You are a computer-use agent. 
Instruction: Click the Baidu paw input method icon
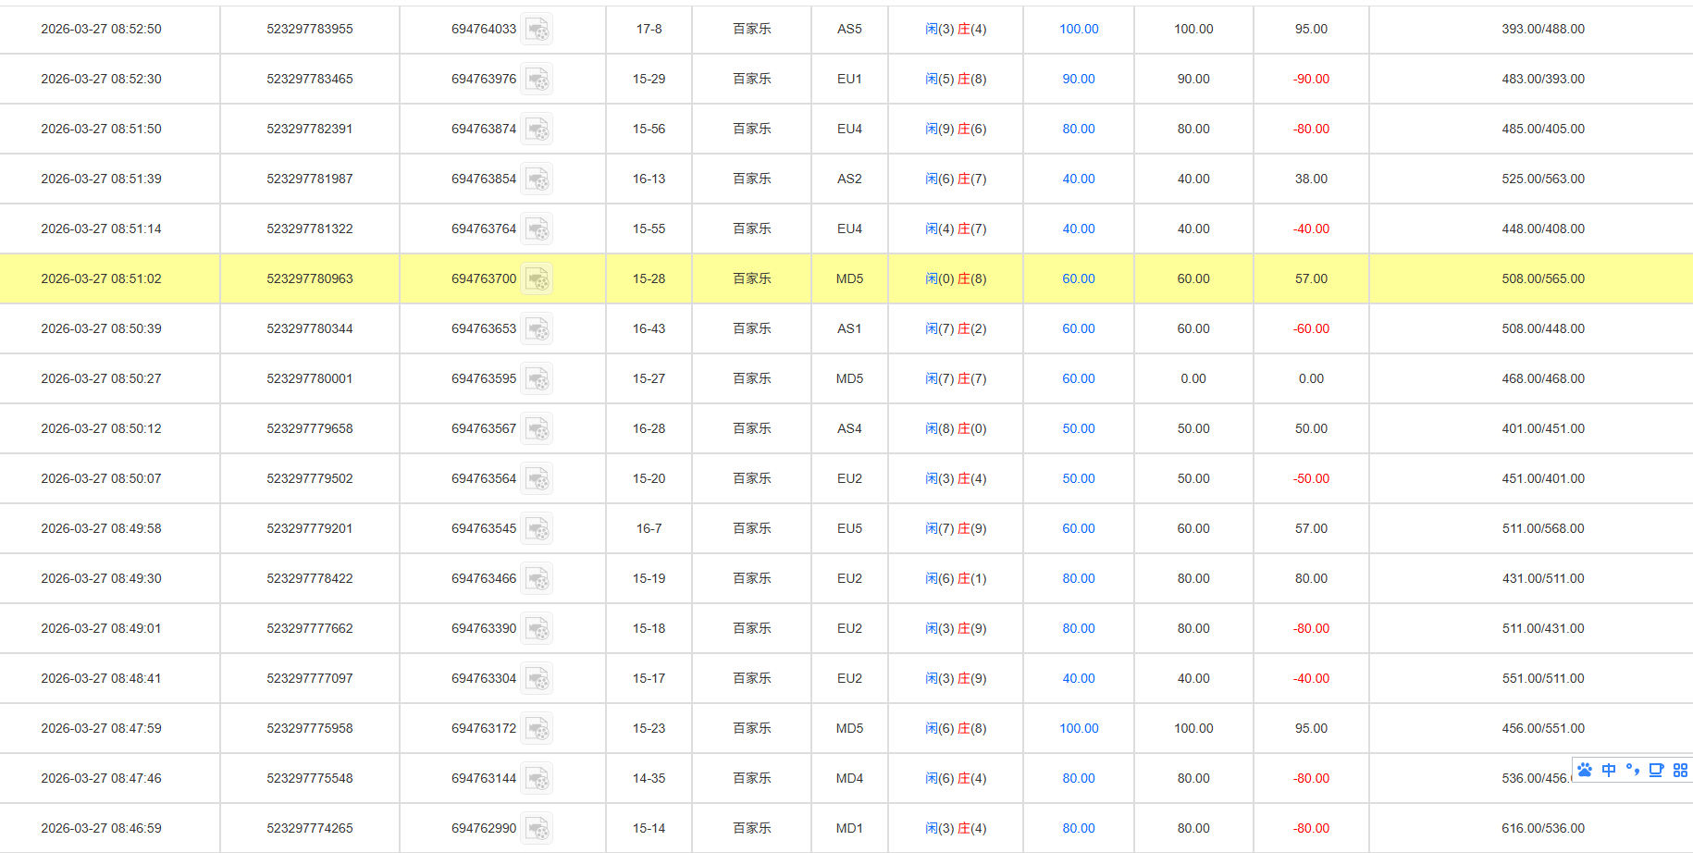1585,770
